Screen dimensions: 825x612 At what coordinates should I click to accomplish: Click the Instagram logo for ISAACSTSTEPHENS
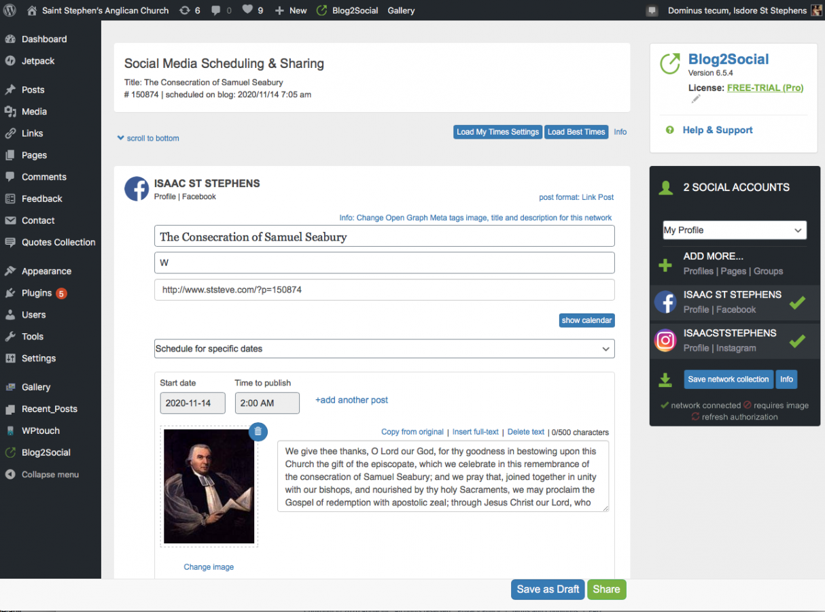click(665, 340)
